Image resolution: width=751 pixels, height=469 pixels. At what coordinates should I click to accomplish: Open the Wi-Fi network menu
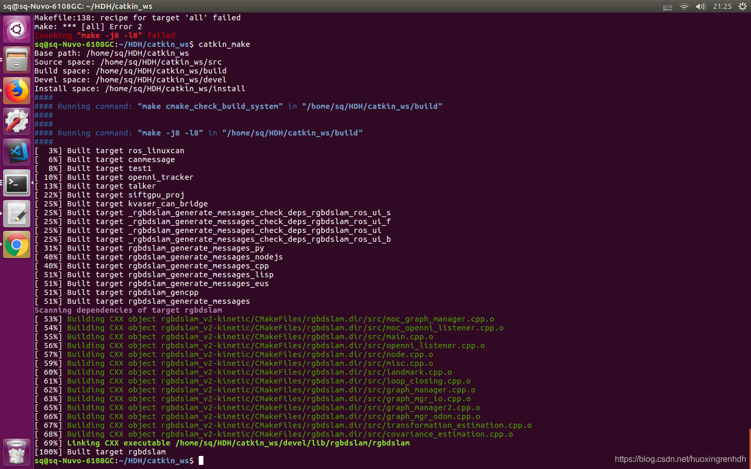684,6
